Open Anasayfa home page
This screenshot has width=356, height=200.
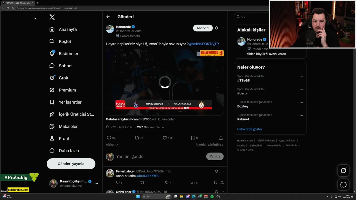63,29
